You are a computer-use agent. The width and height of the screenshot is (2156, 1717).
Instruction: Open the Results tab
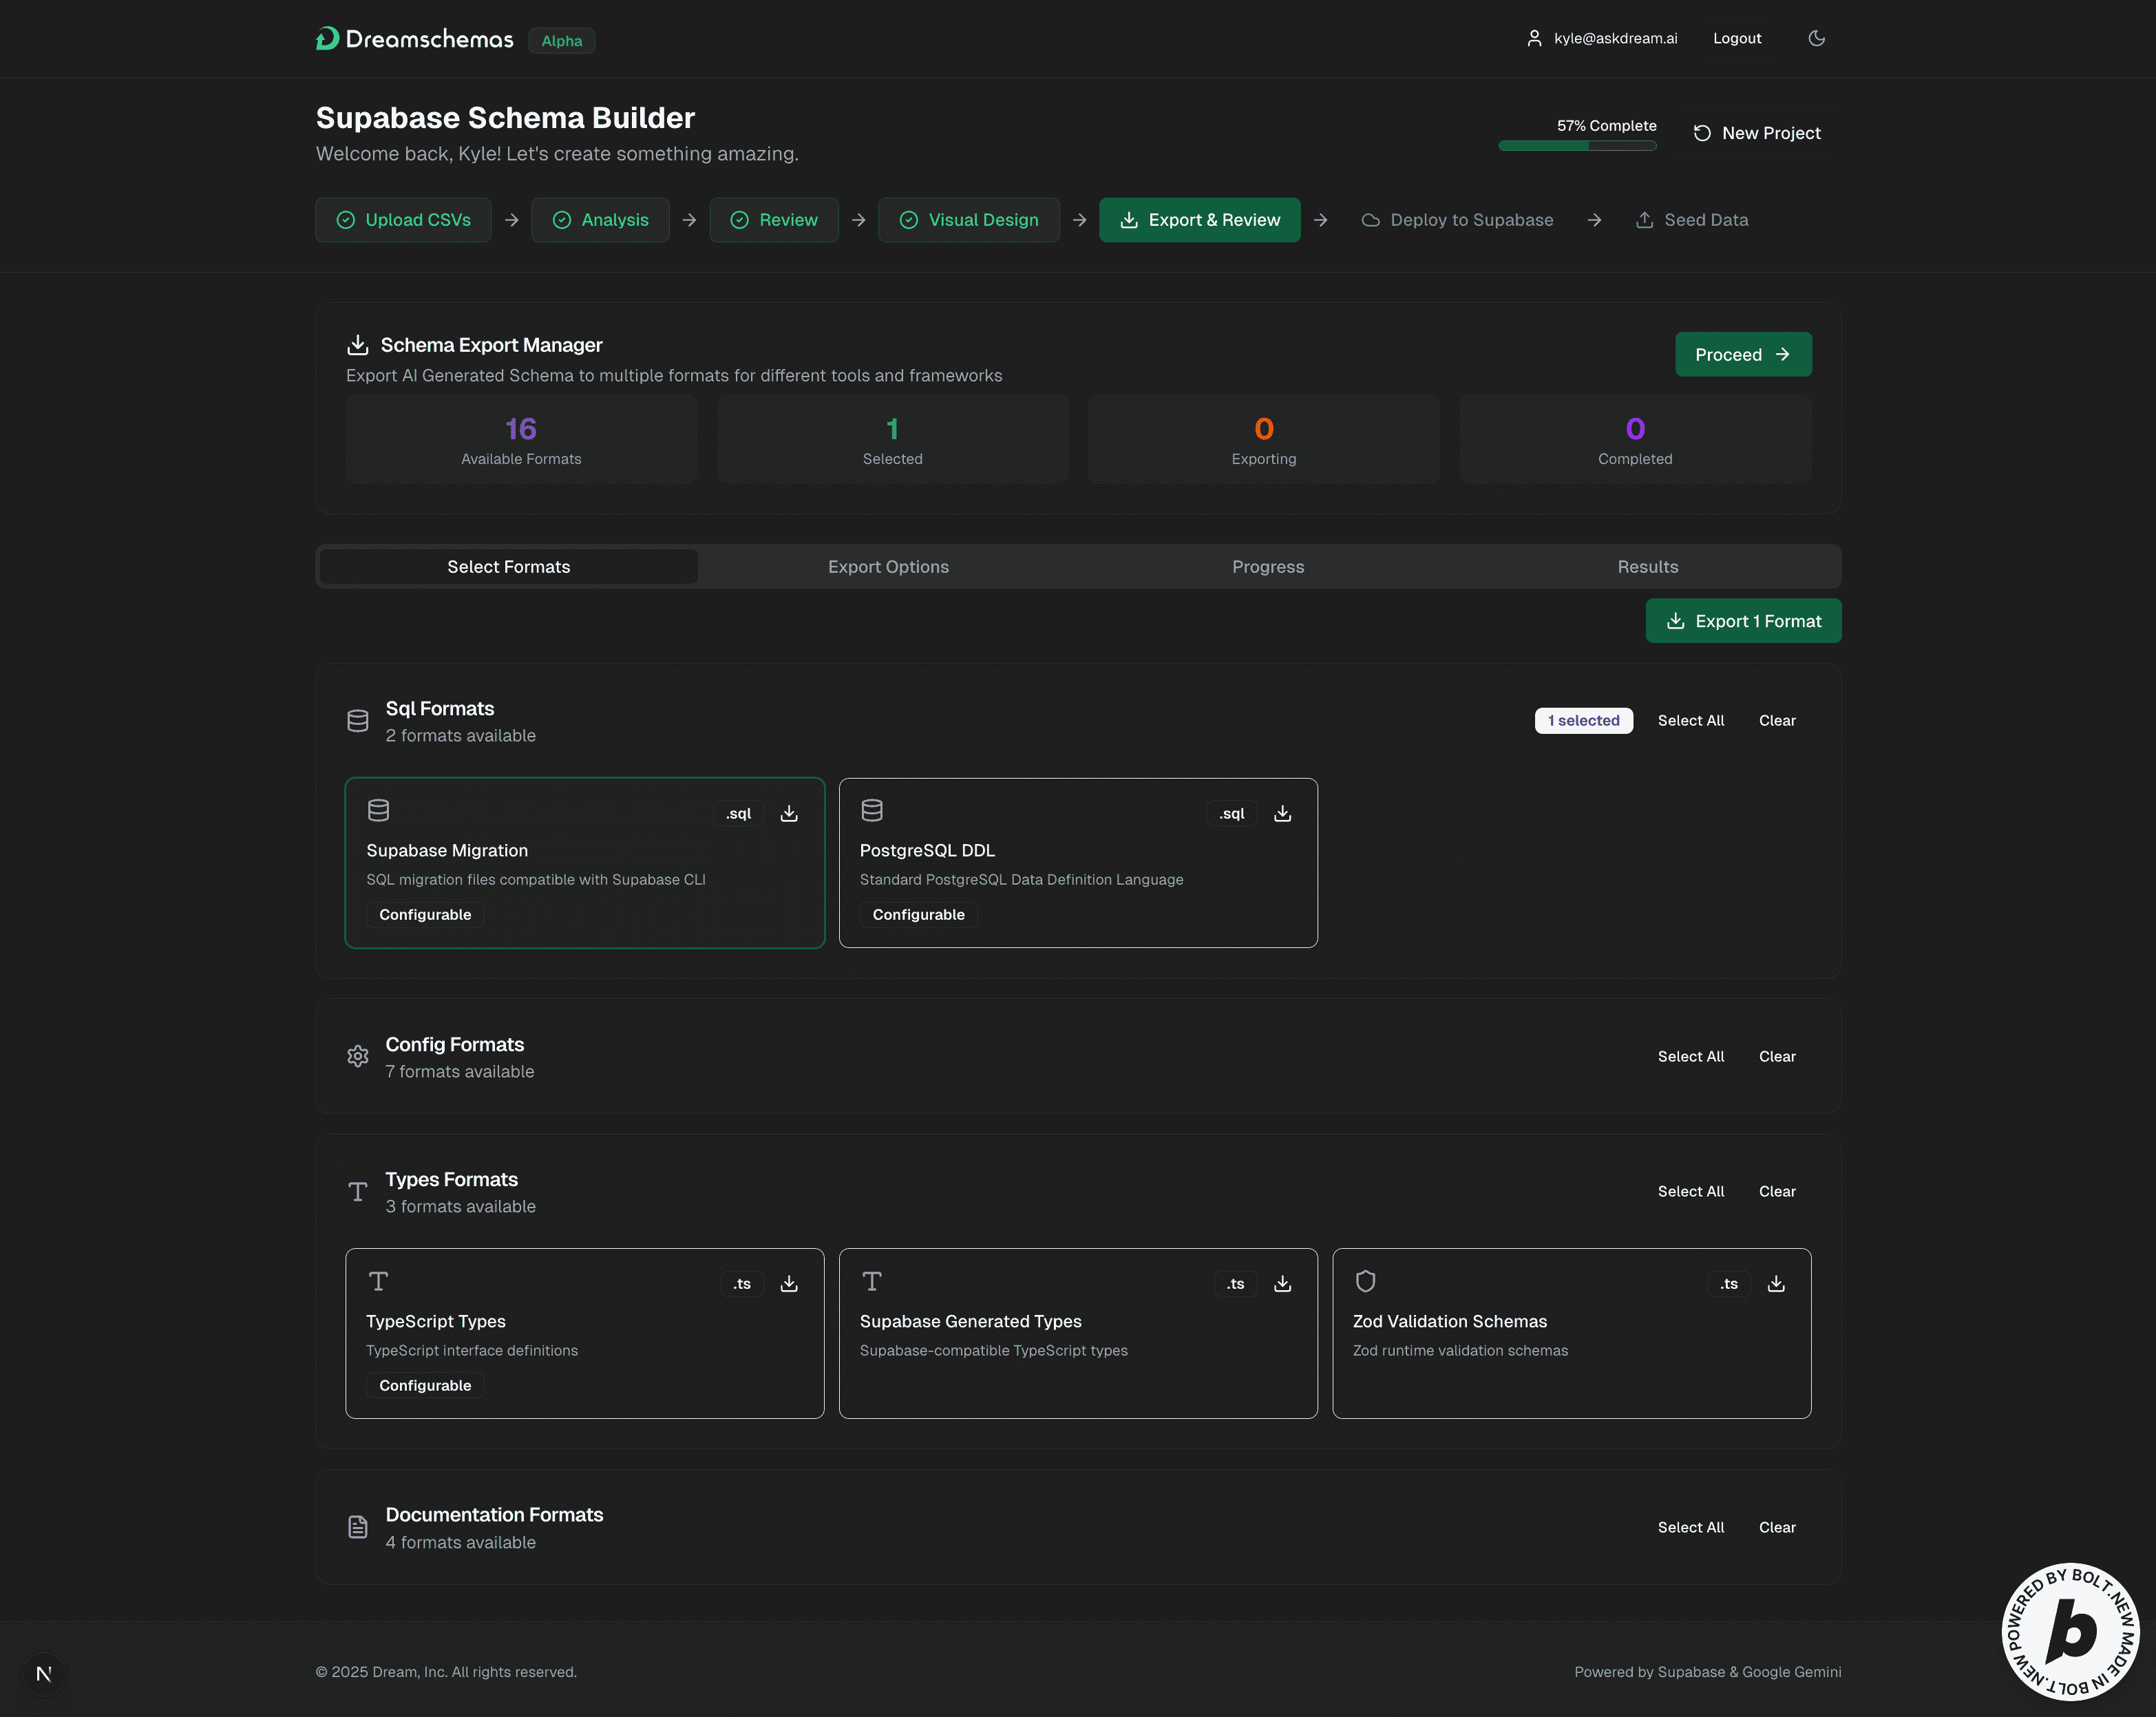(x=1647, y=566)
